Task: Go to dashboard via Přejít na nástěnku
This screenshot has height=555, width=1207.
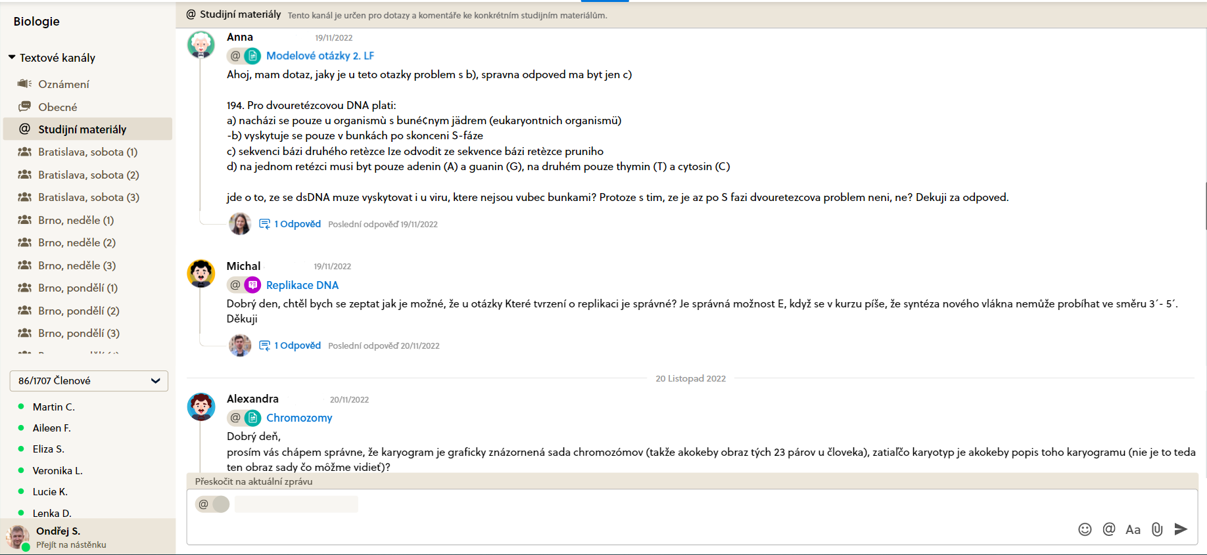Action: click(x=71, y=544)
